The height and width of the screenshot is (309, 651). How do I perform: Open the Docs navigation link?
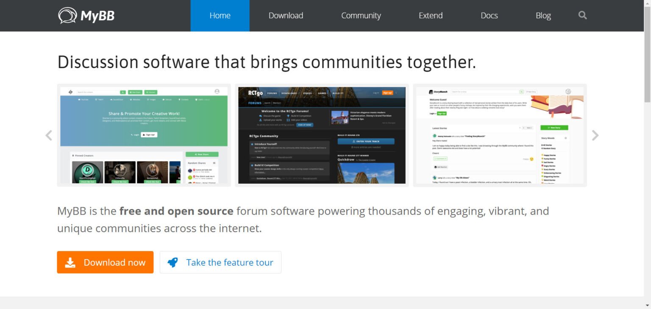pos(489,16)
